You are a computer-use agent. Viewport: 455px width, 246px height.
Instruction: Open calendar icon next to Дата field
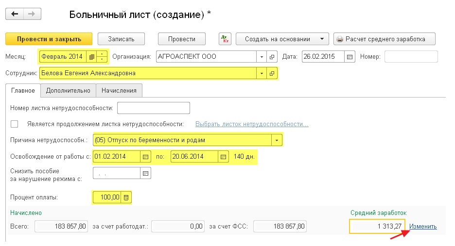[x=350, y=56]
